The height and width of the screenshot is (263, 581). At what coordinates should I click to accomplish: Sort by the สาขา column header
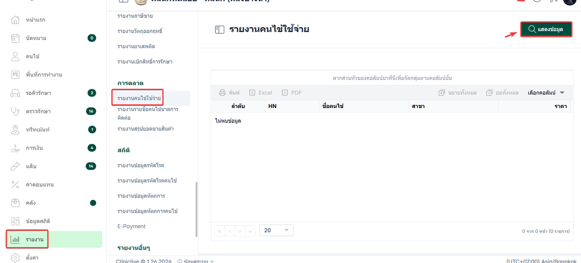pos(453,106)
